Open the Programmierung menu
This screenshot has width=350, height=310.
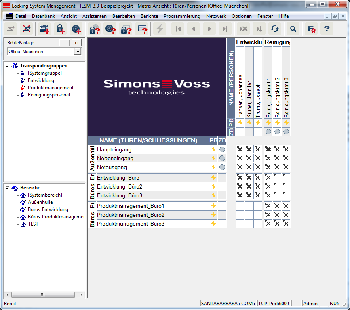pyautogui.click(x=182, y=16)
